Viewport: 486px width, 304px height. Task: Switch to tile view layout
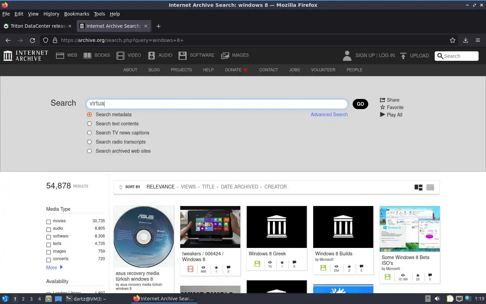(x=418, y=187)
